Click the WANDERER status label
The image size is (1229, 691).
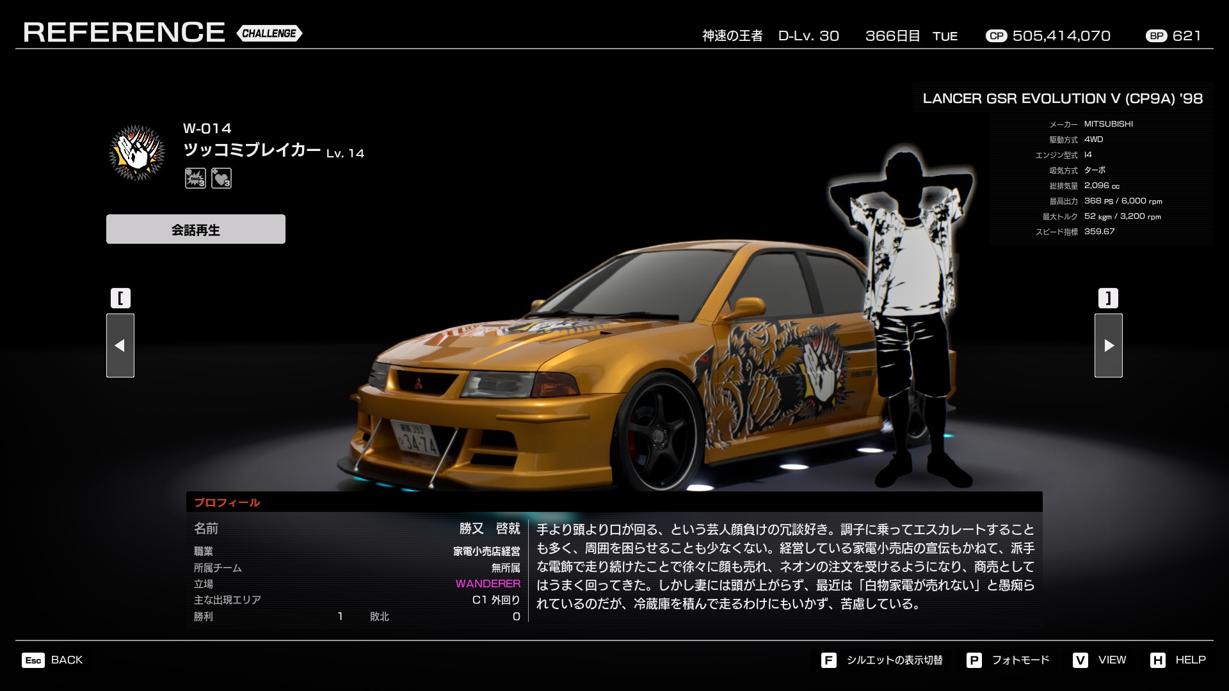(488, 584)
